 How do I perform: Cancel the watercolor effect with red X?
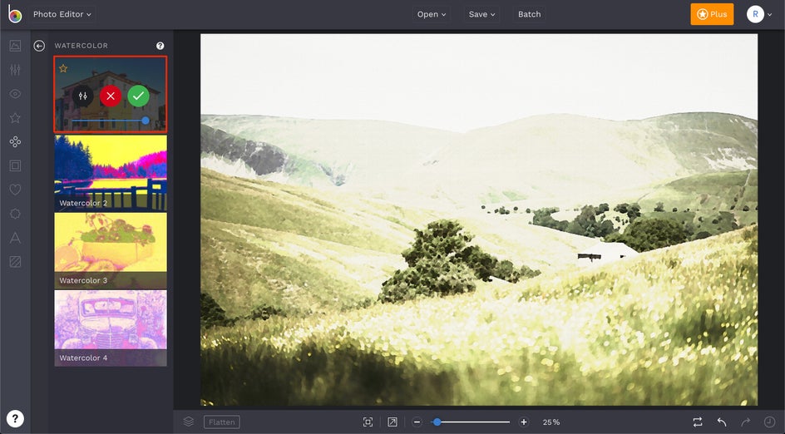click(111, 96)
